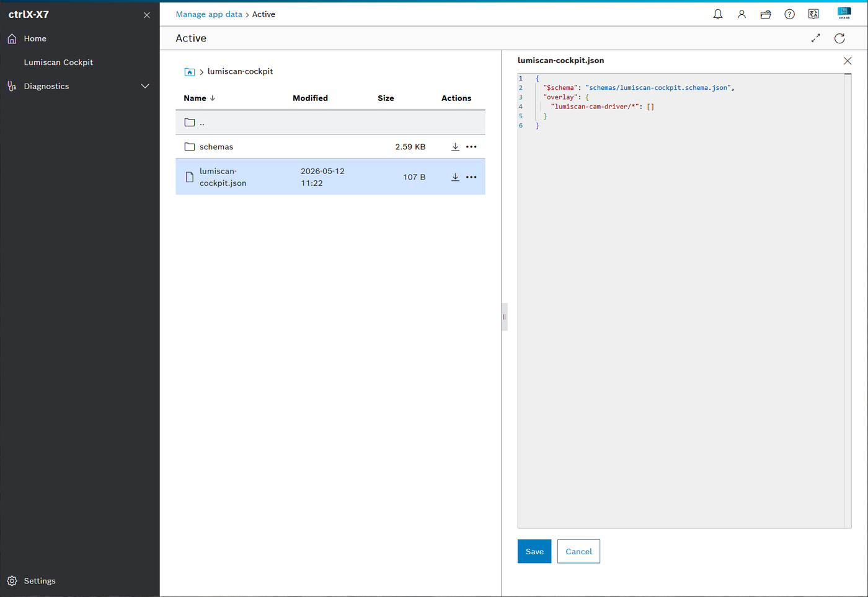Image resolution: width=868 pixels, height=597 pixels.
Task: Open more actions for lumiscan-cockpit.json
Action: tap(471, 177)
